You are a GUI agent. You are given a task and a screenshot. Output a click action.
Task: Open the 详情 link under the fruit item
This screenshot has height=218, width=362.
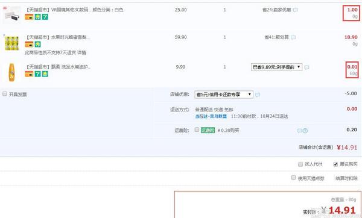(81, 52)
